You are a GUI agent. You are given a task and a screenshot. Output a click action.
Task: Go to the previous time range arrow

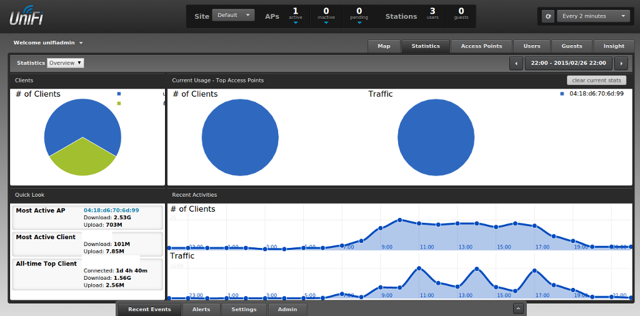coord(516,64)
